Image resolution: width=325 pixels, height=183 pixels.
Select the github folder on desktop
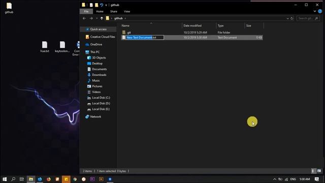tap(9, 8)
